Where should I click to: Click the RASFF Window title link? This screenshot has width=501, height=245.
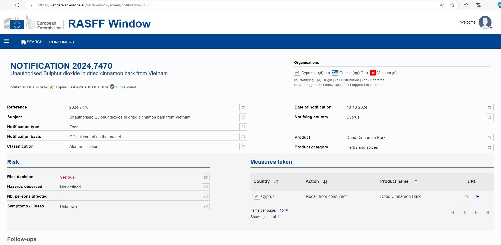tap(109, 24)
